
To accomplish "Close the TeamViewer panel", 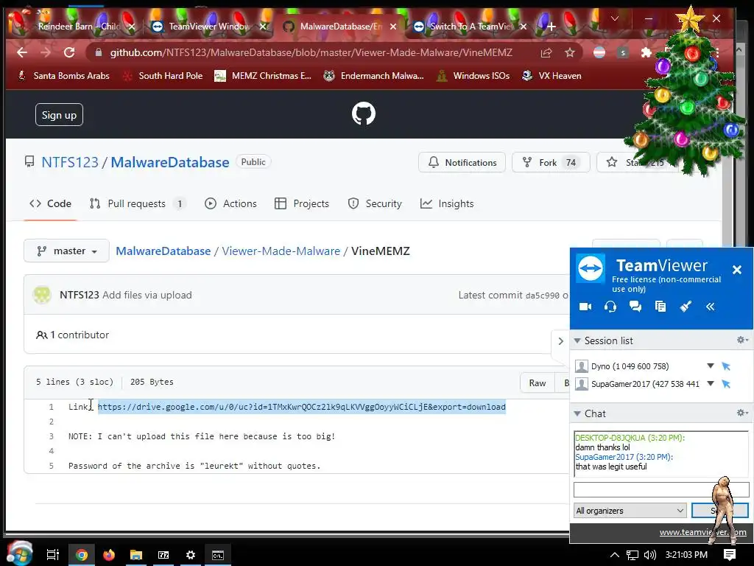I will point(736,270).
